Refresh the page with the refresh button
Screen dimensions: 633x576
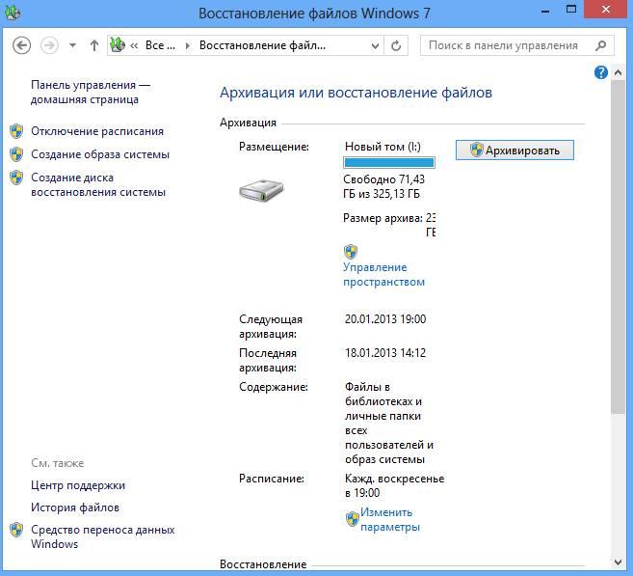pyautogui.click(x=396, y=45)
